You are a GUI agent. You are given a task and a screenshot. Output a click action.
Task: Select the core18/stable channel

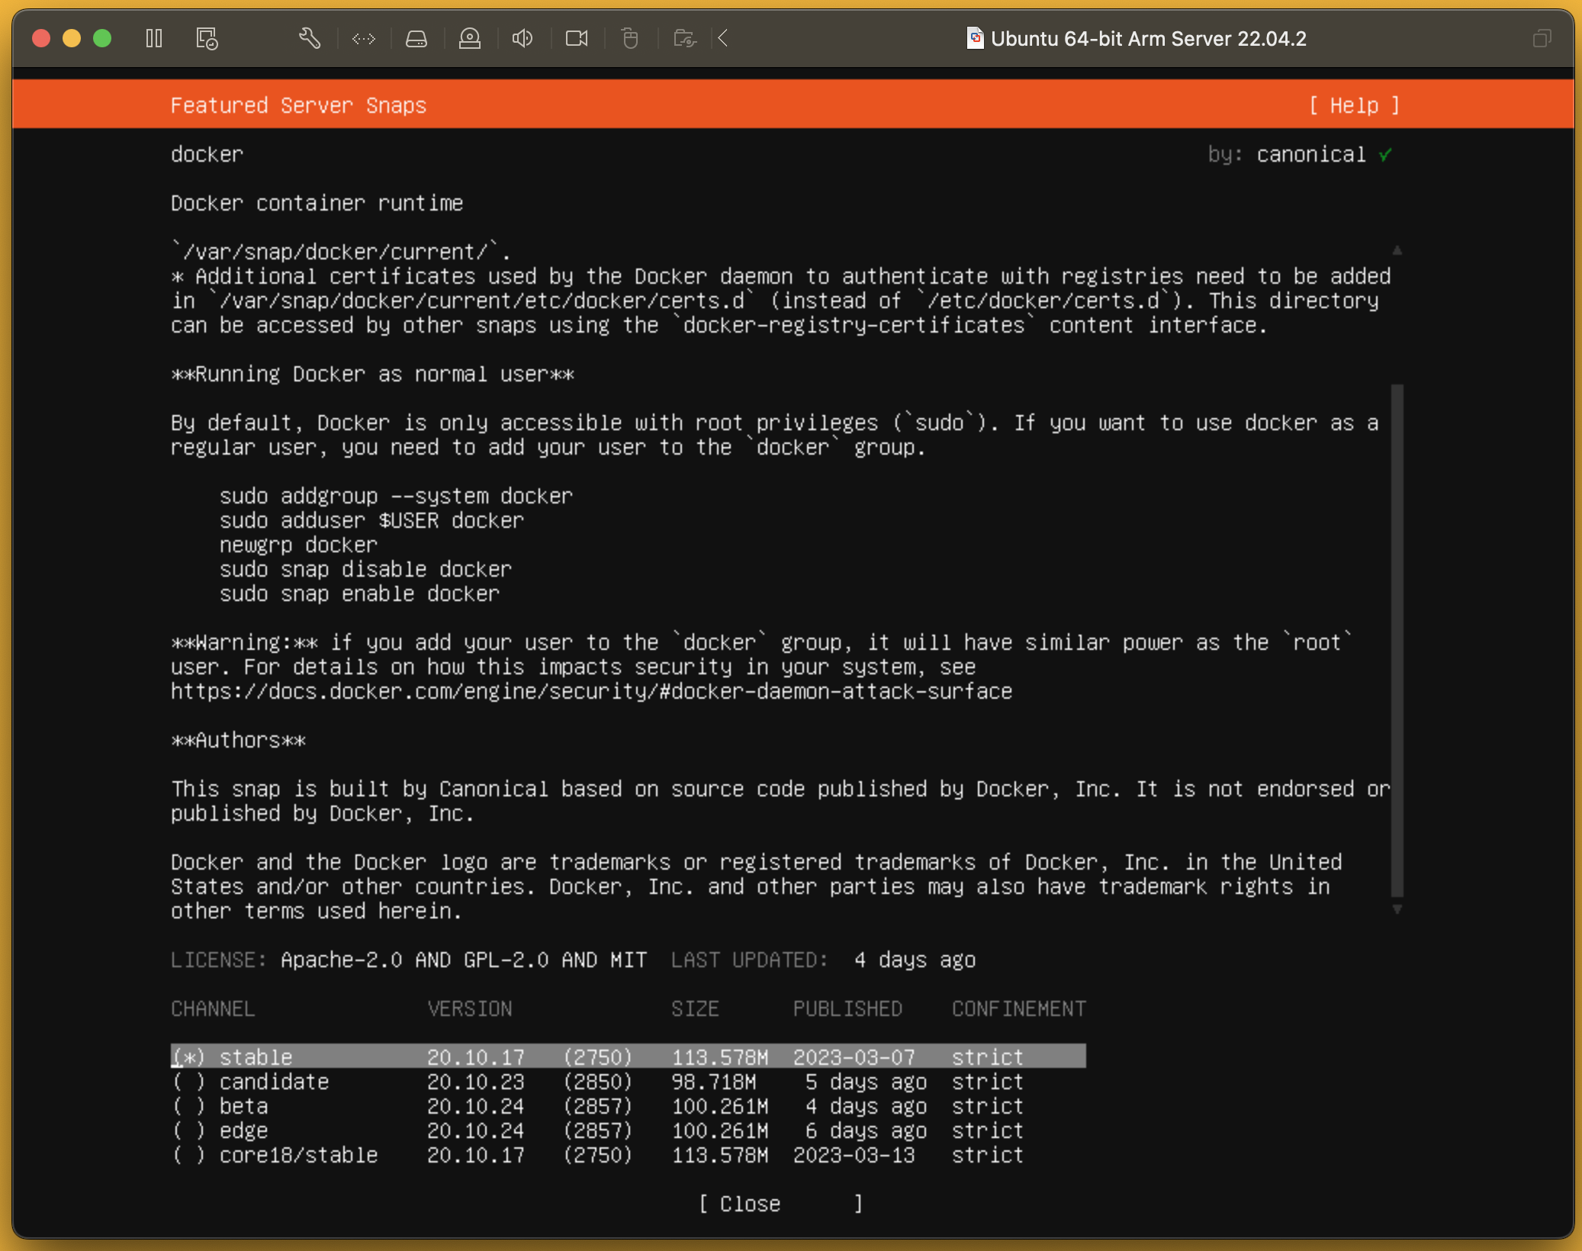tap(628, 1155)
